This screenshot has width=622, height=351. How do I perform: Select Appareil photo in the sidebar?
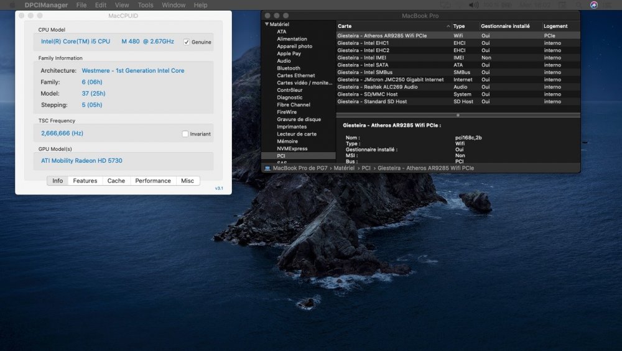click(x=294, y=47)
